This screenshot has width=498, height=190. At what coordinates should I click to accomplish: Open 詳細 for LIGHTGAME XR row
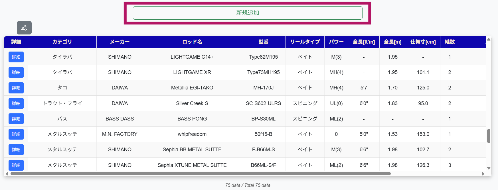pyautogui.click(x=16, y=72)
